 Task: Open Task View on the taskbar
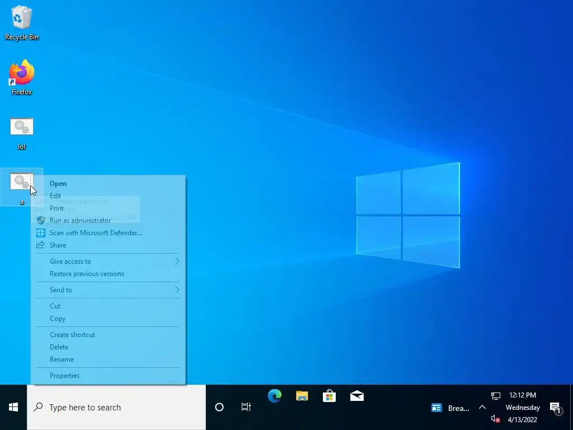(x=246, y=408)
